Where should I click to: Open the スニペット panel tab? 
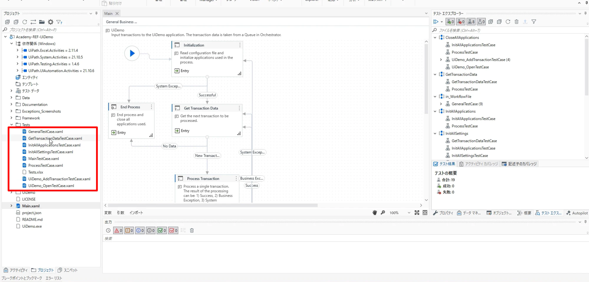[x=68, y=270]
